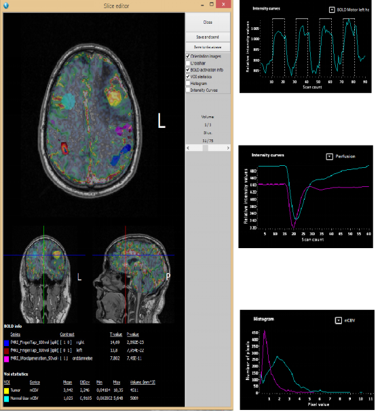Click the slice scrollbar right arrow

click(228, 148)
